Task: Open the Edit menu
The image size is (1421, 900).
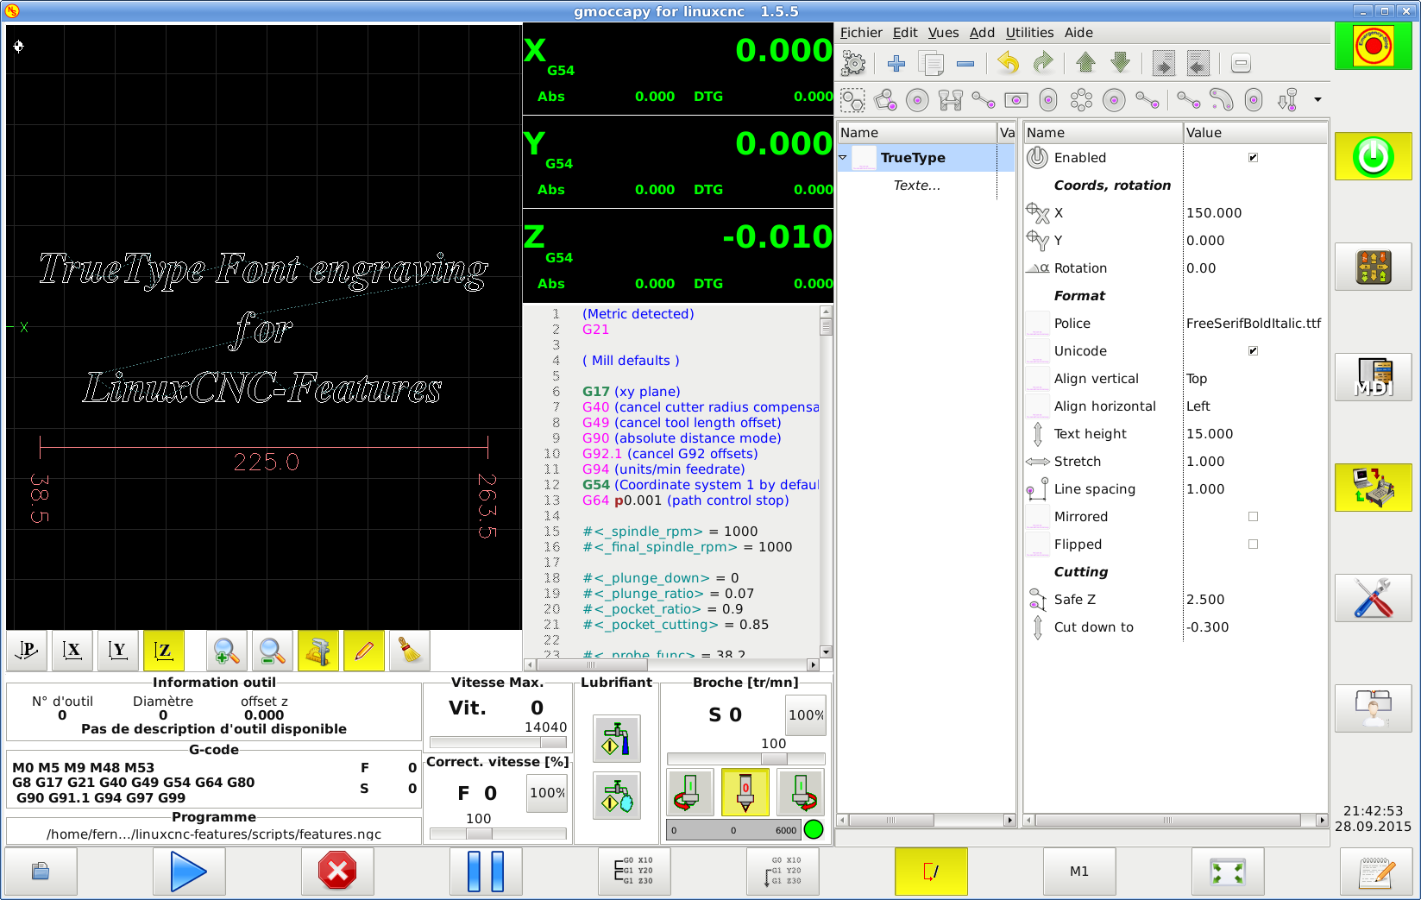Action: [905, 33]
